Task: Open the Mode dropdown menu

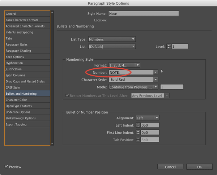Action: click(x=133, y=87)
